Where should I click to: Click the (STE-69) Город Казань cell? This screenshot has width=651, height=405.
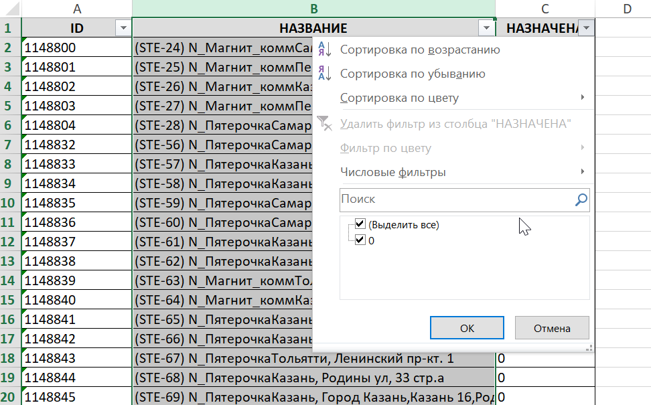(314, 397)
